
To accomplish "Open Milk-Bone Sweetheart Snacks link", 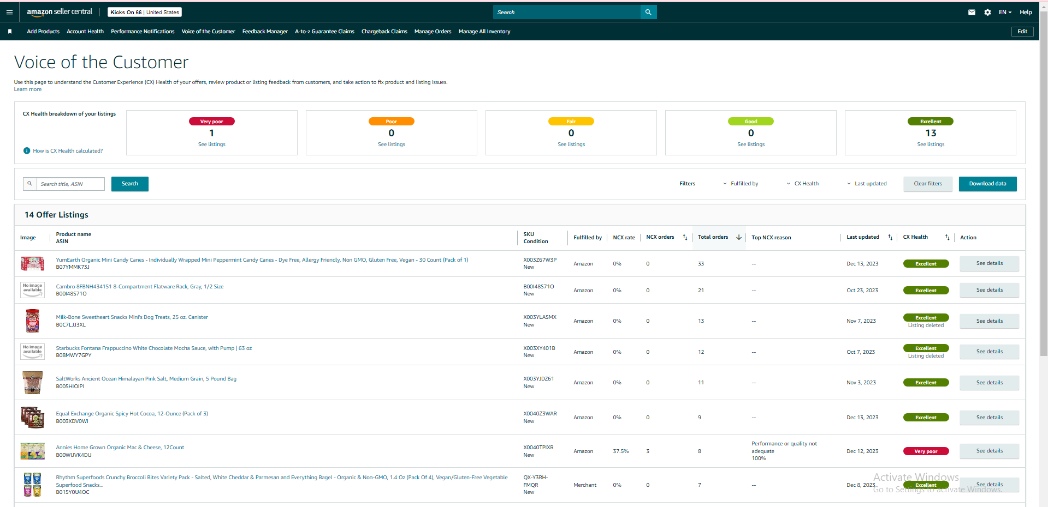I will (132, 317).
